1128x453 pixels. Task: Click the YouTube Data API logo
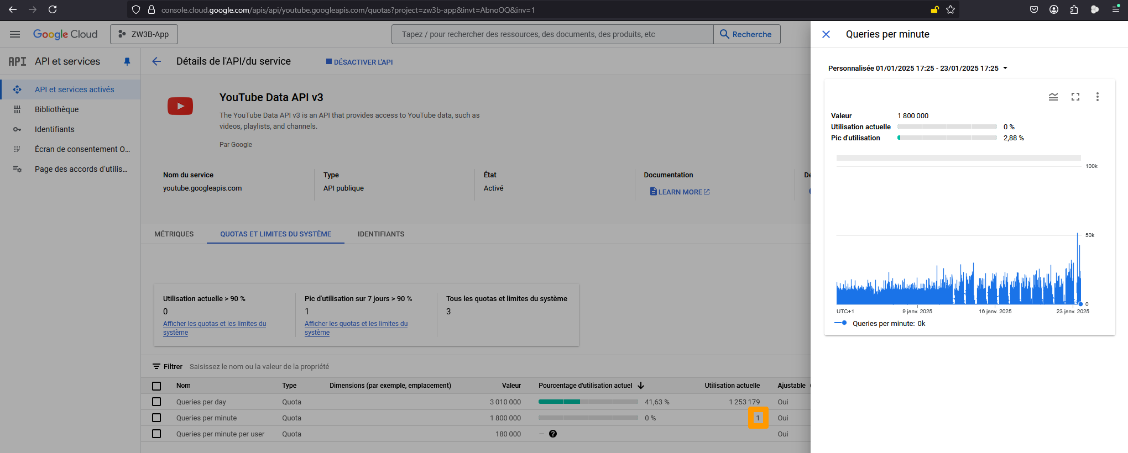tap(180, 106)
